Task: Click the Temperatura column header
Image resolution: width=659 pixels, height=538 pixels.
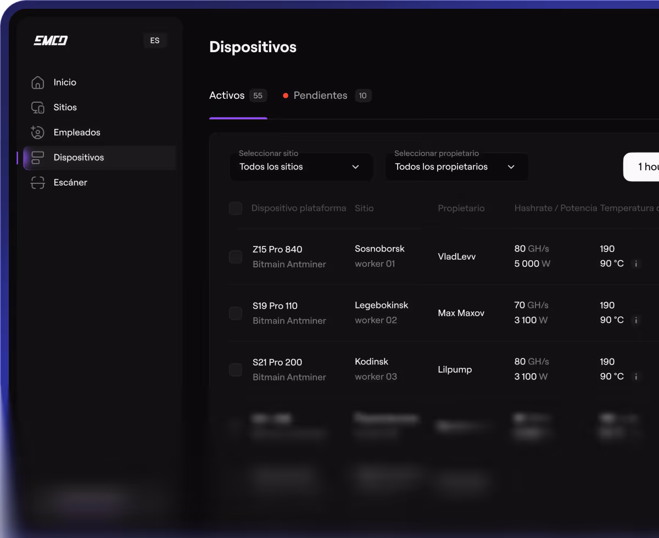Action: click(629, 208)
